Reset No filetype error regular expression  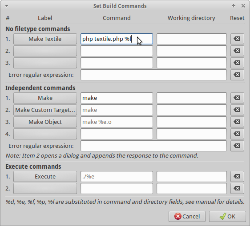pyautogui.click(x=237, y=75)
